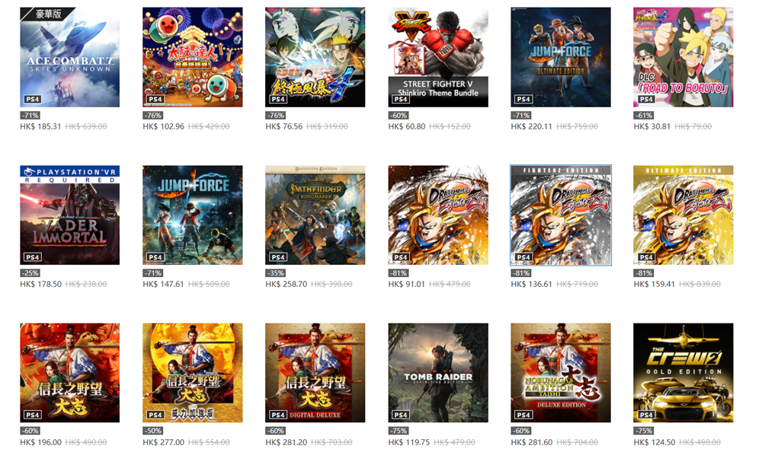Select the Taiko no Tatsujin game thumbnail
Screen dimensions: 762x449
(x=193, y=57)
